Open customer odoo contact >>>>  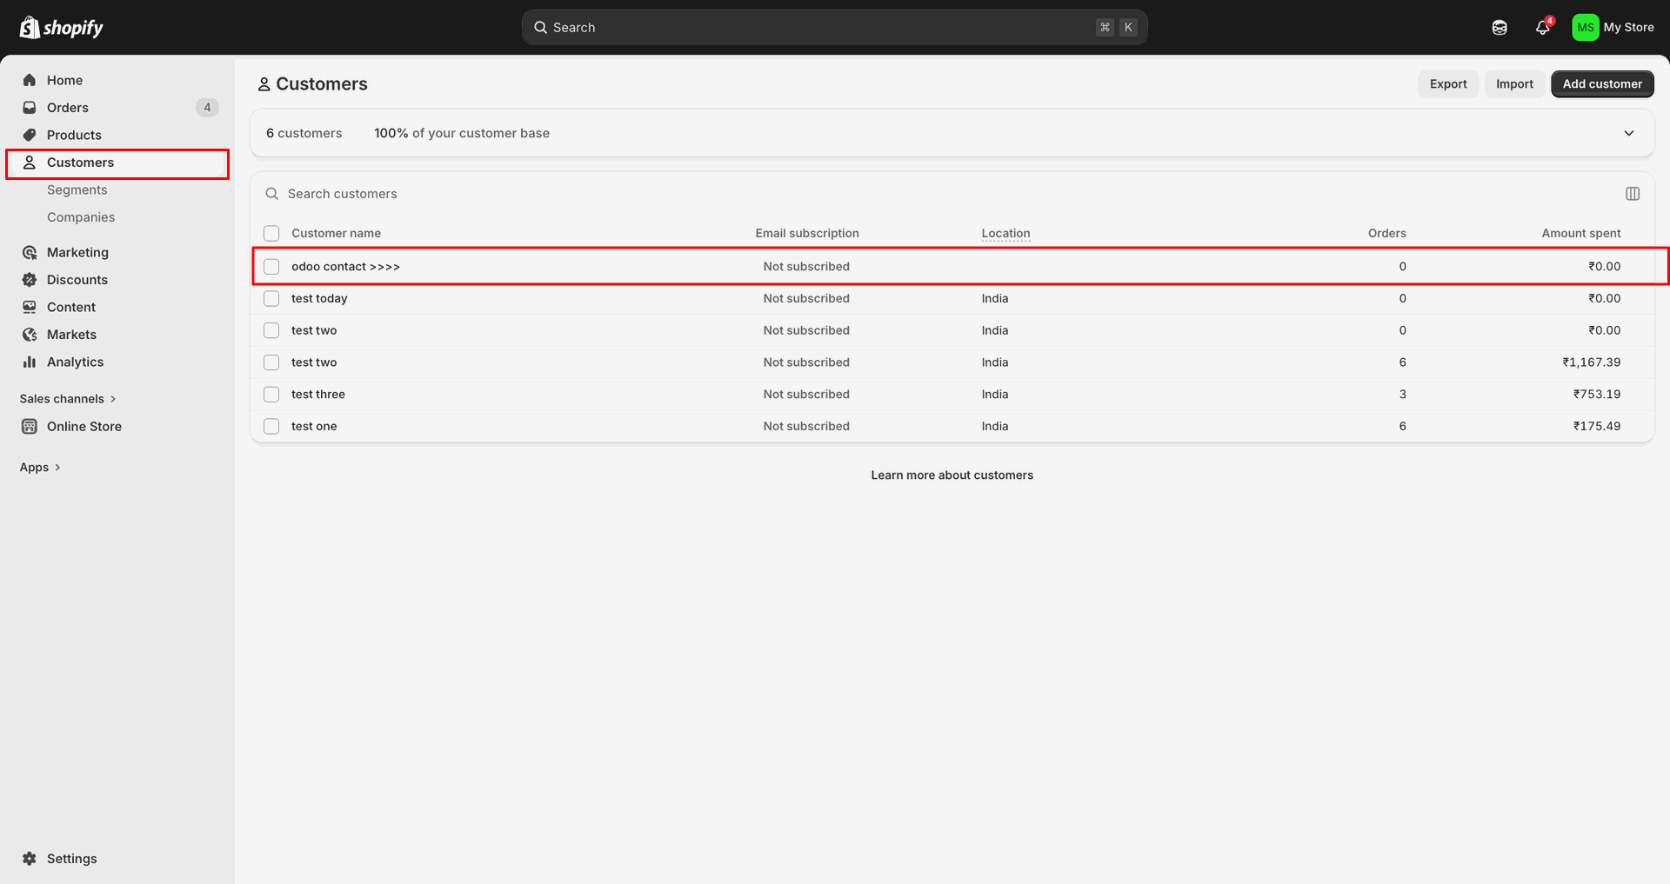click(345, 266)
